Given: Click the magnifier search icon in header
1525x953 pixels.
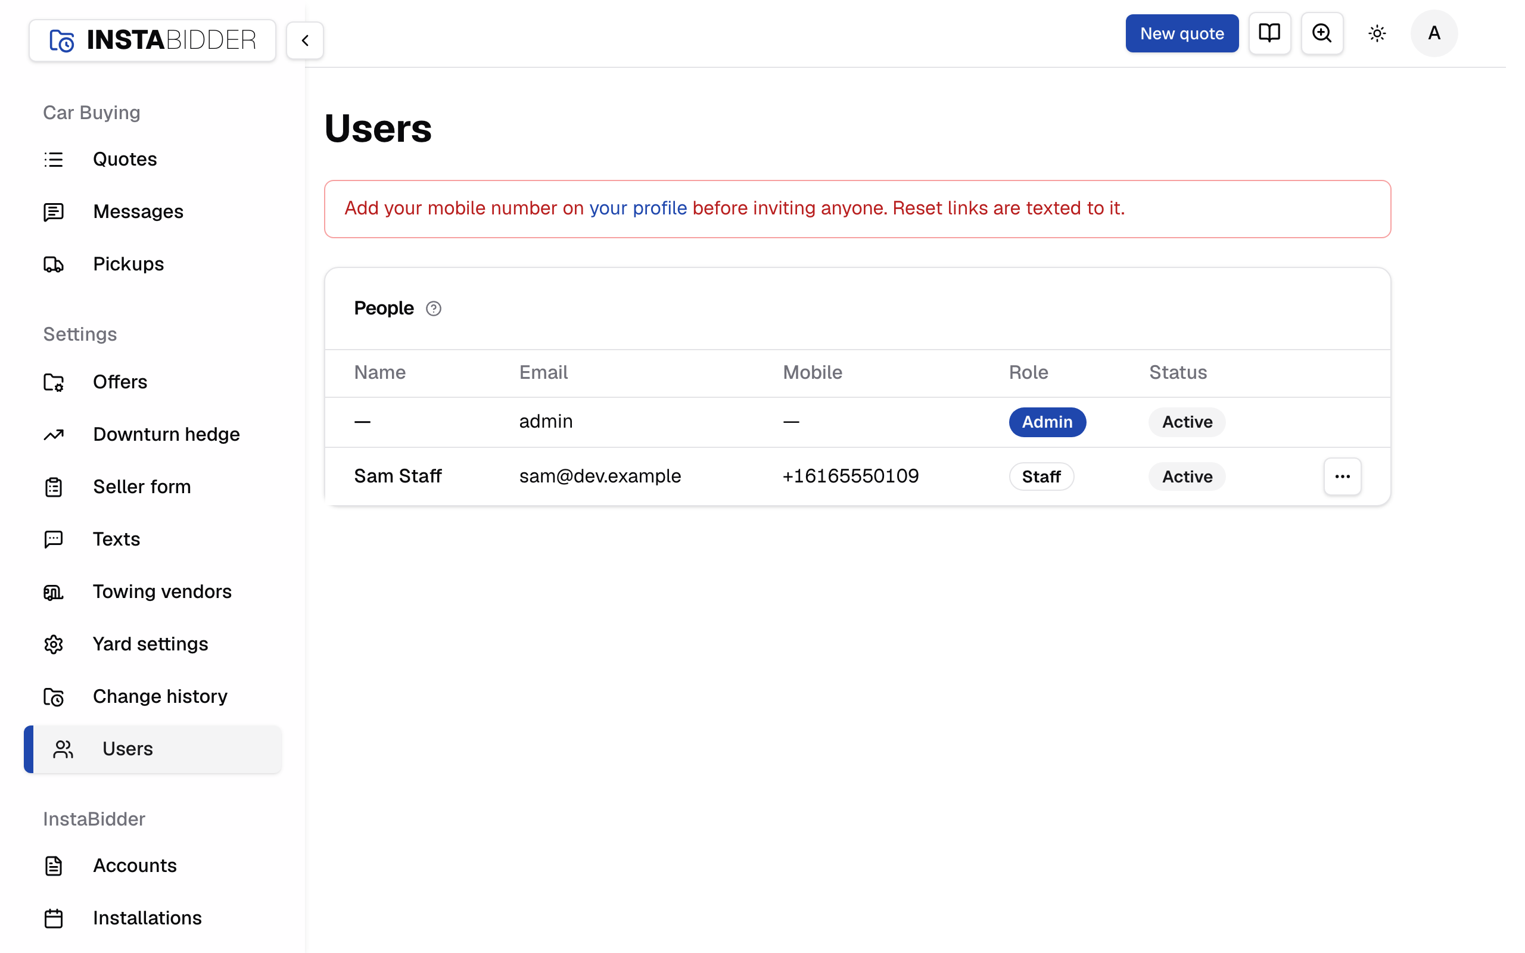Looking at the screenshot, I should click(x=1321, y=33).
